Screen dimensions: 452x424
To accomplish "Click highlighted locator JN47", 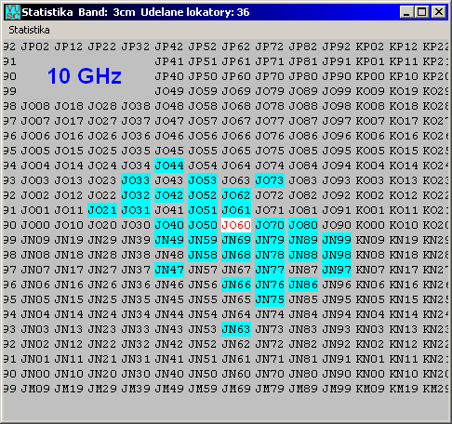I will [x=169, y=270].
